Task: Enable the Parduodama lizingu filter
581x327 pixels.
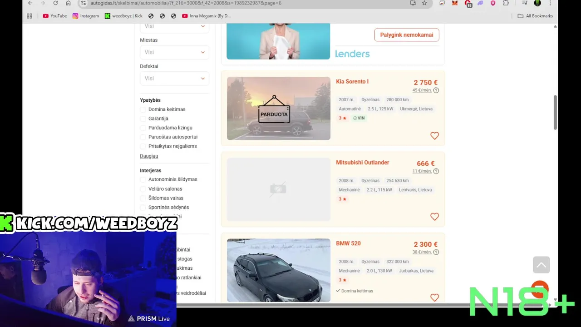Action: 143,128
